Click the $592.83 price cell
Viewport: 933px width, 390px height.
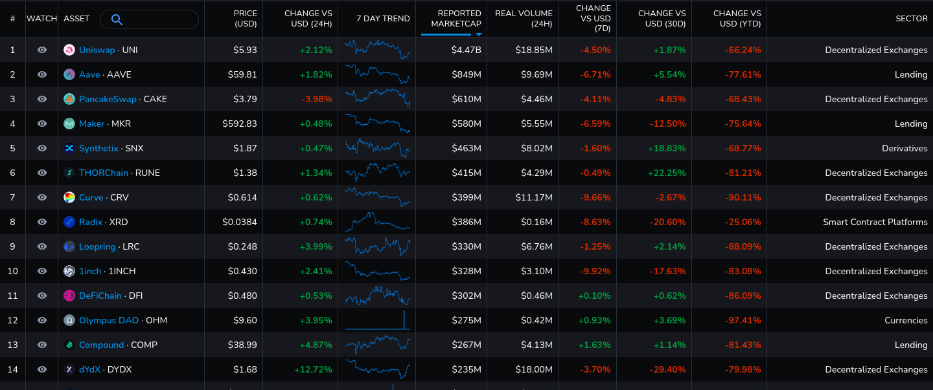tap(240, 124)
